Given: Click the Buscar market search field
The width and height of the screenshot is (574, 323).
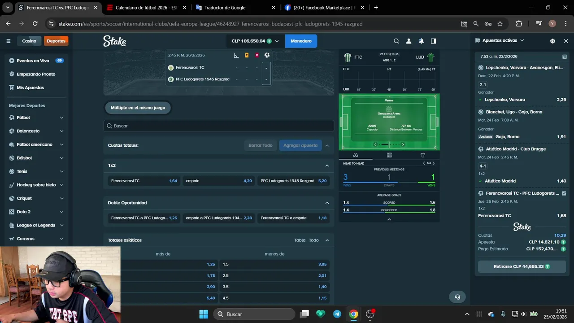Looking at the screenshot, I should 219,126.
